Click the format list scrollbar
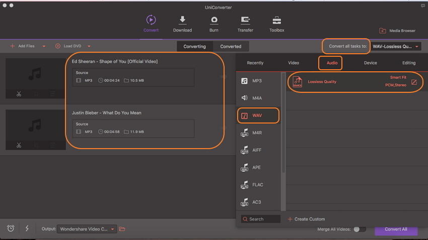 (x=283, y=123)
